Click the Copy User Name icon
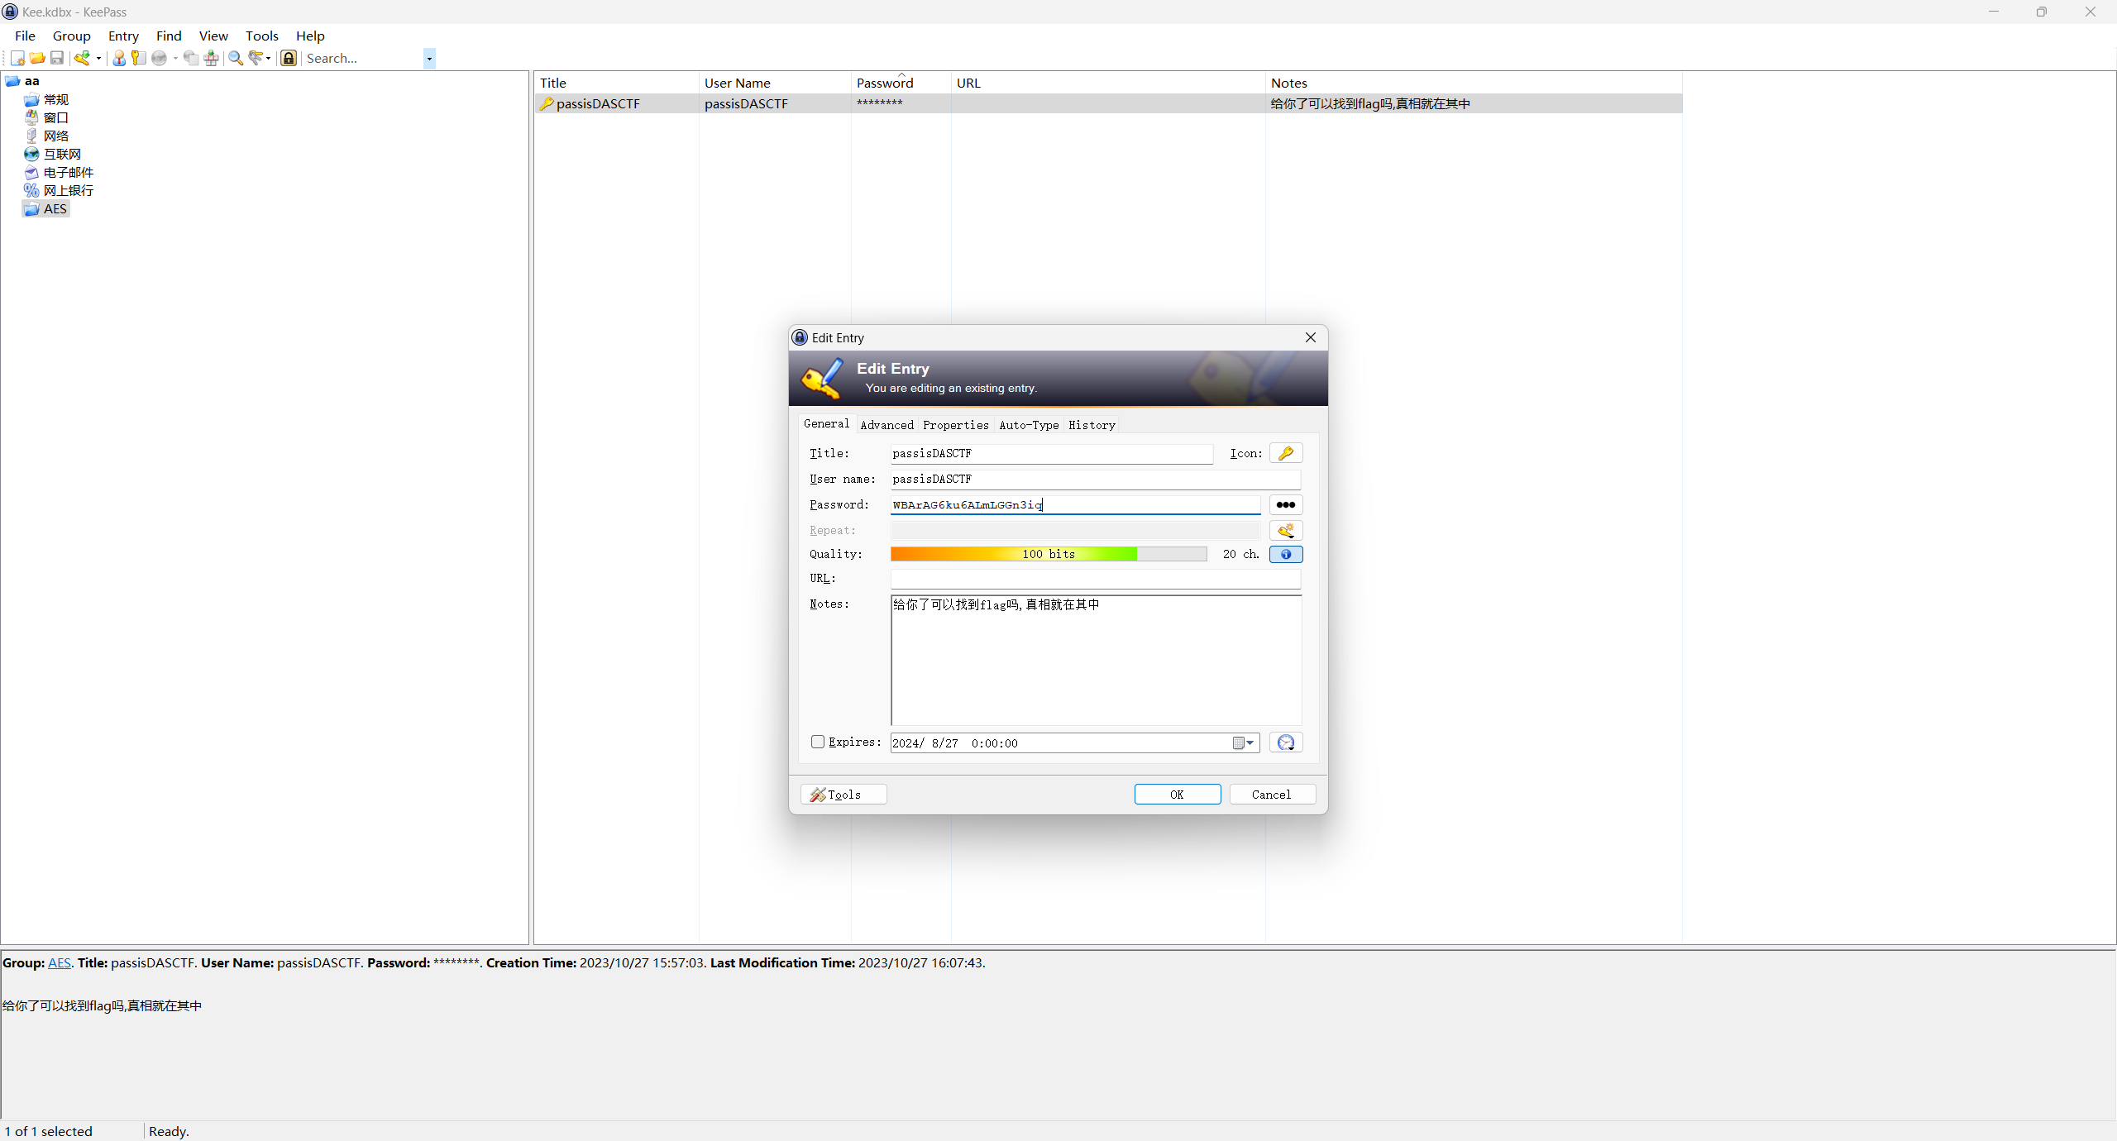The height and width of the screenshot is (1141, 2117). coord(119,58)
